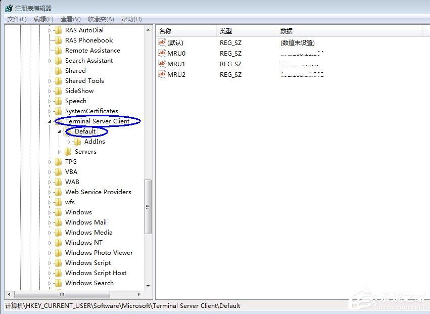Select the Windows key label

click(78, 212)
